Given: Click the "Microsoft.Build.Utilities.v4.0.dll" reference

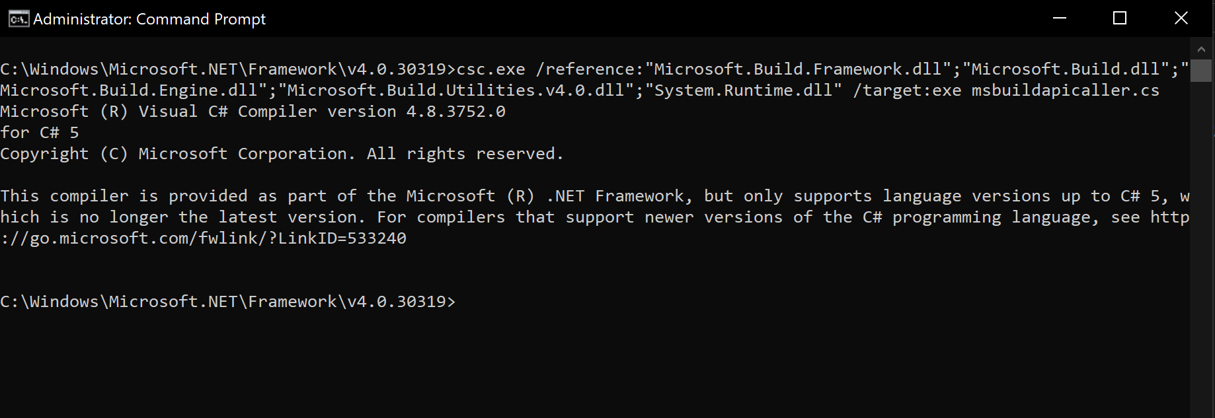Looking at the screenshot, I should click(x=455, y=90).
